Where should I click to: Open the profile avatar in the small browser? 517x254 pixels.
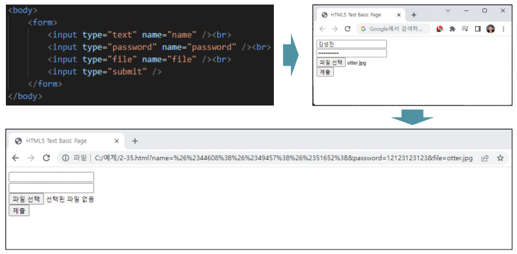490,29
